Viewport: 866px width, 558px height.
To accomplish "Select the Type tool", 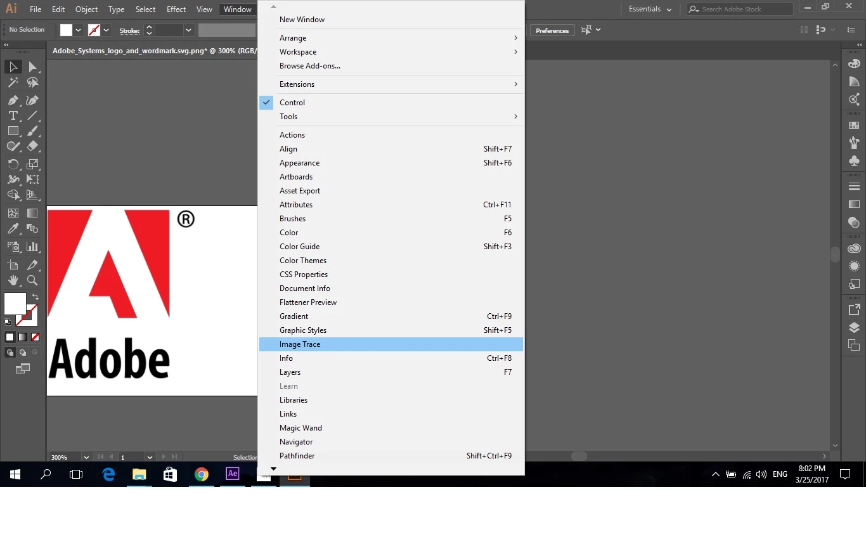I will click(x=13, y=115).
